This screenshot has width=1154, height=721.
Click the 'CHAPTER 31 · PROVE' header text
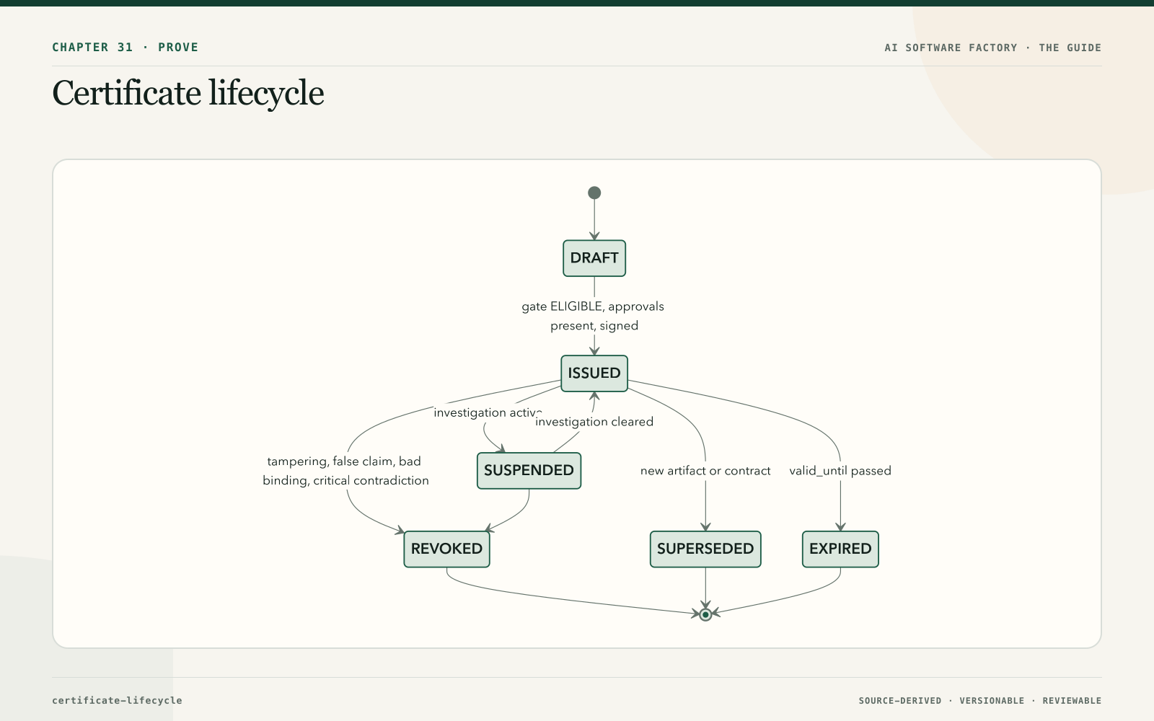(125, 48)
